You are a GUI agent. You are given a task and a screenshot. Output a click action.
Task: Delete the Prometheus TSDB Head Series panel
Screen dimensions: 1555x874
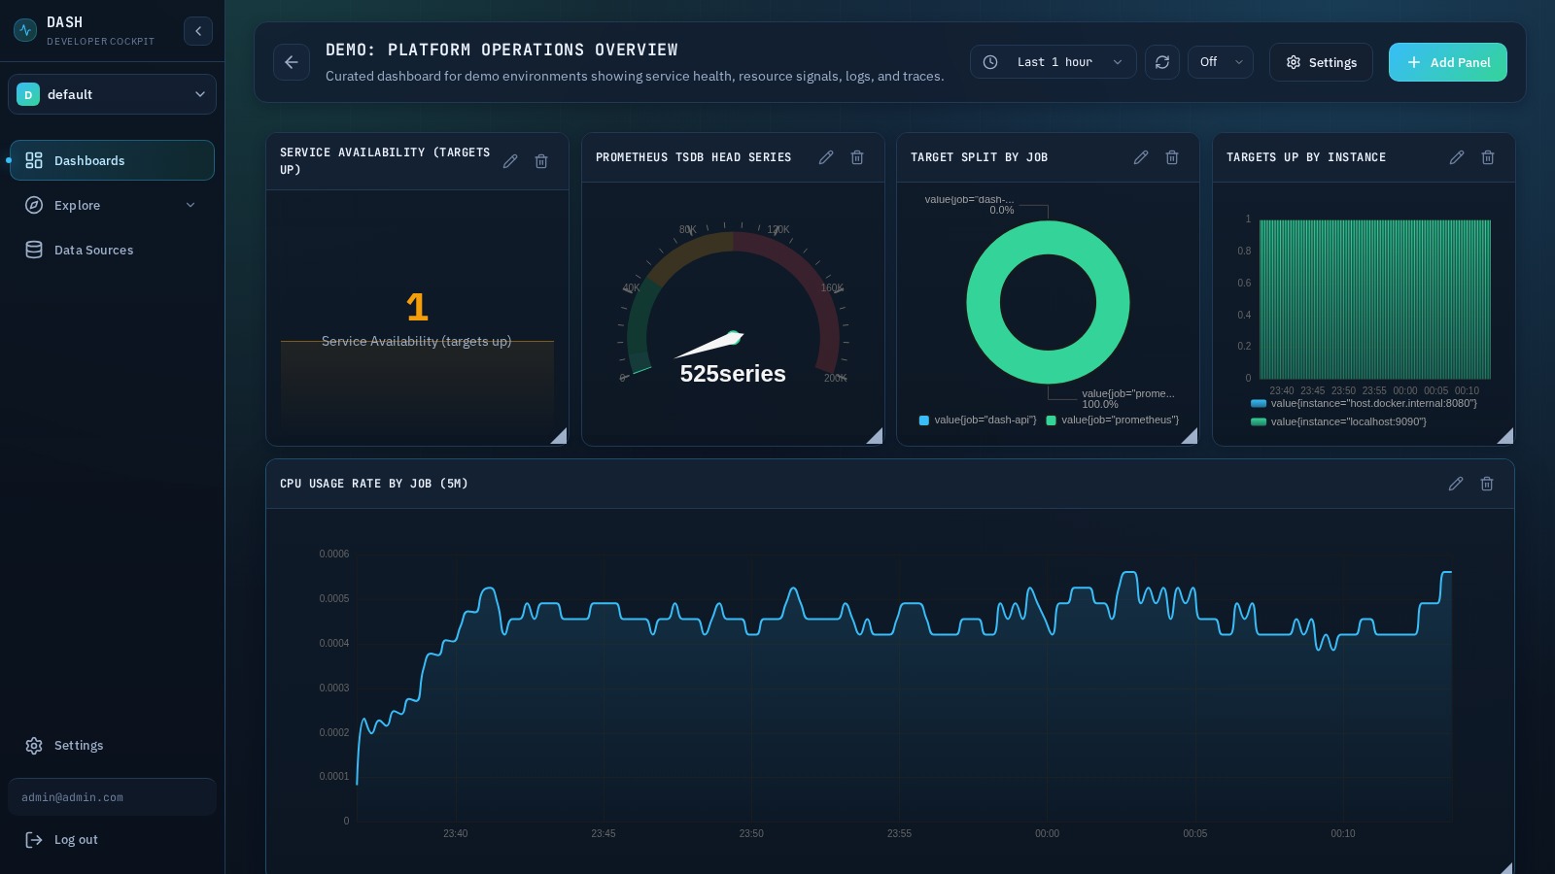856,157
